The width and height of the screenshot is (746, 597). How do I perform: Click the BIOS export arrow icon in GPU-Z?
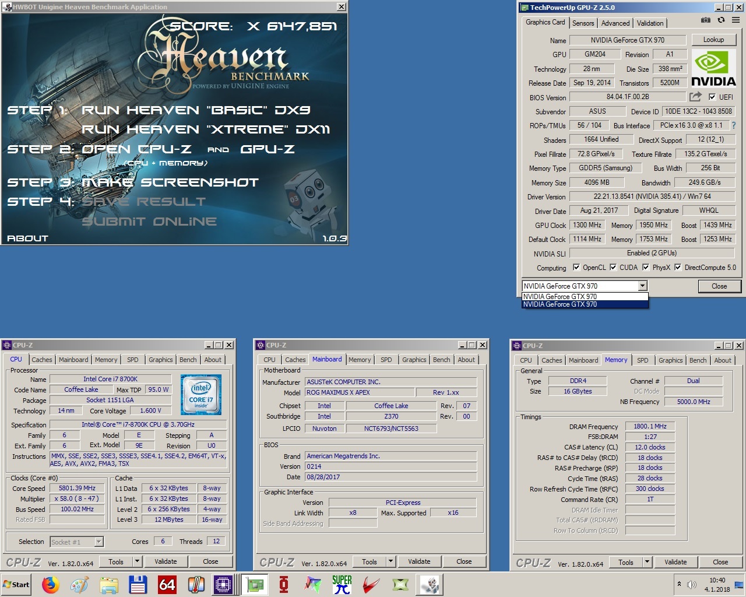[695, 97]
